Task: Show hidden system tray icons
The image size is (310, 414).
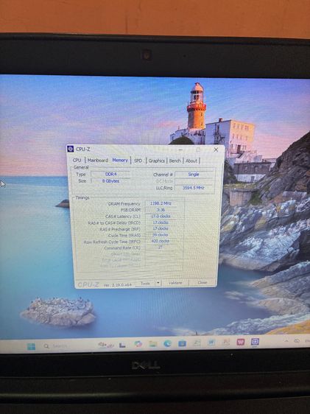Action: (286, 341)
